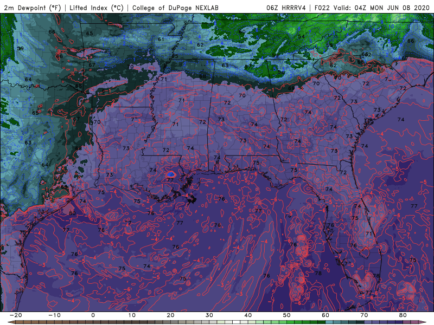Click the 20 tick label on the color scale
The width and height of the screenshot is (434, 325).
170,315
